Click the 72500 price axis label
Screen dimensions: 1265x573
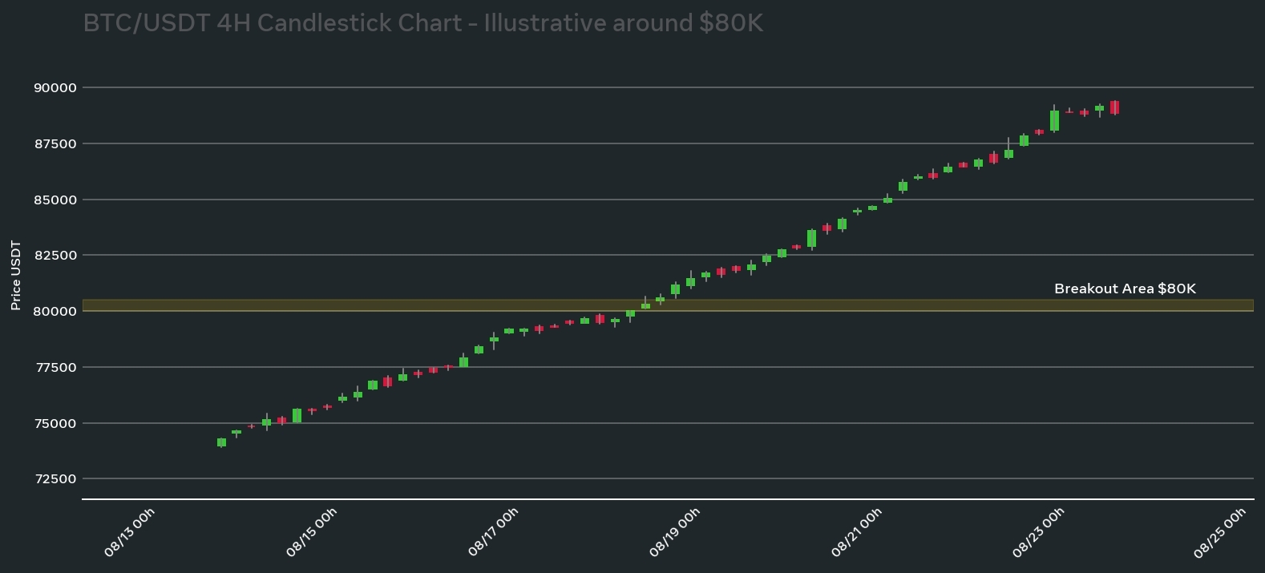click(x=55, y=478)
